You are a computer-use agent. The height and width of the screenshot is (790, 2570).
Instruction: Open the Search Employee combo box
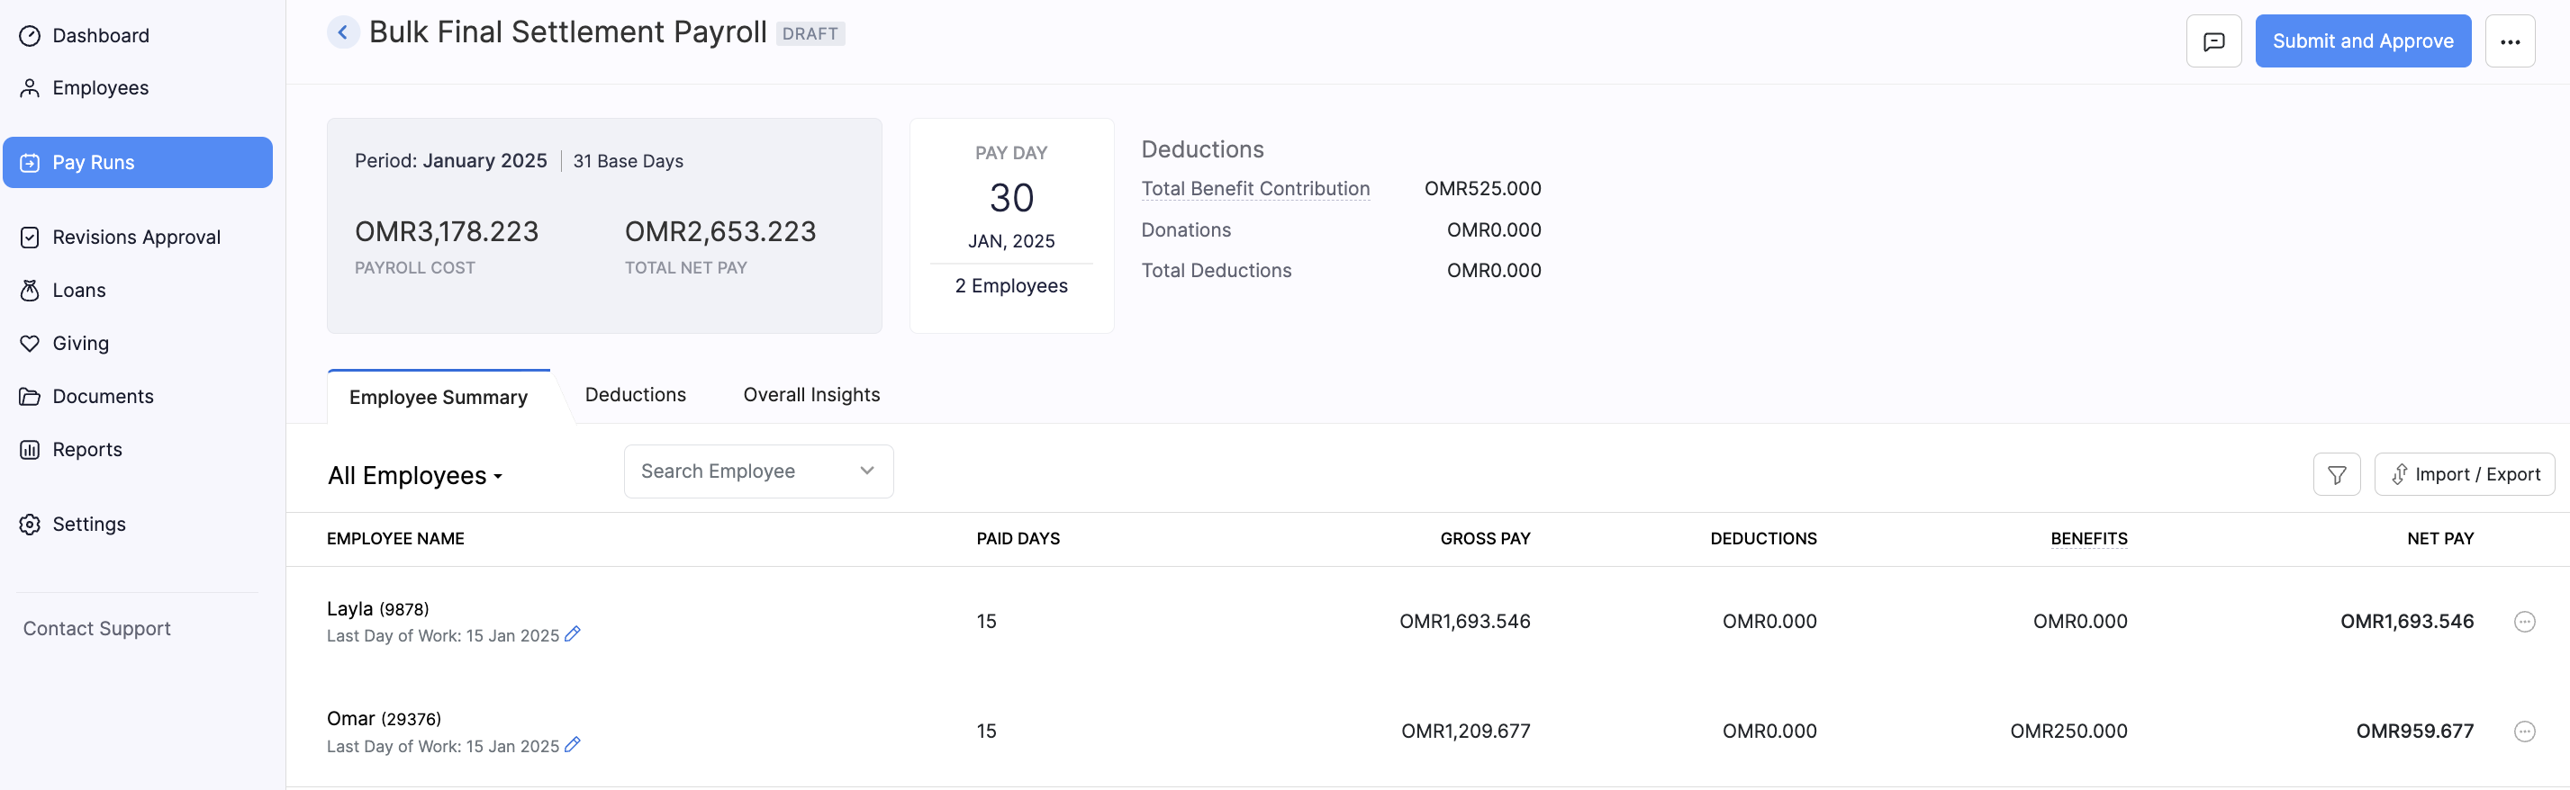pos(757,471)
